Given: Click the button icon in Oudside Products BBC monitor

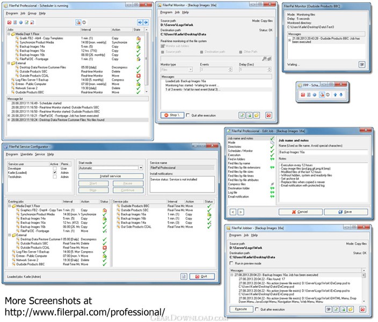Looking at the screenshot, I should click(x=362, y=64).
